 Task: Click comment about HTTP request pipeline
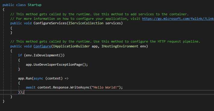tap(105, 41)
